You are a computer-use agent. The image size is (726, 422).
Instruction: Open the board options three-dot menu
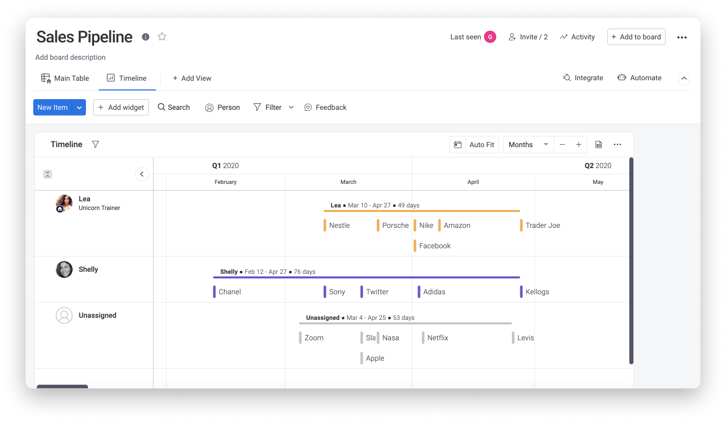(682, 37)
